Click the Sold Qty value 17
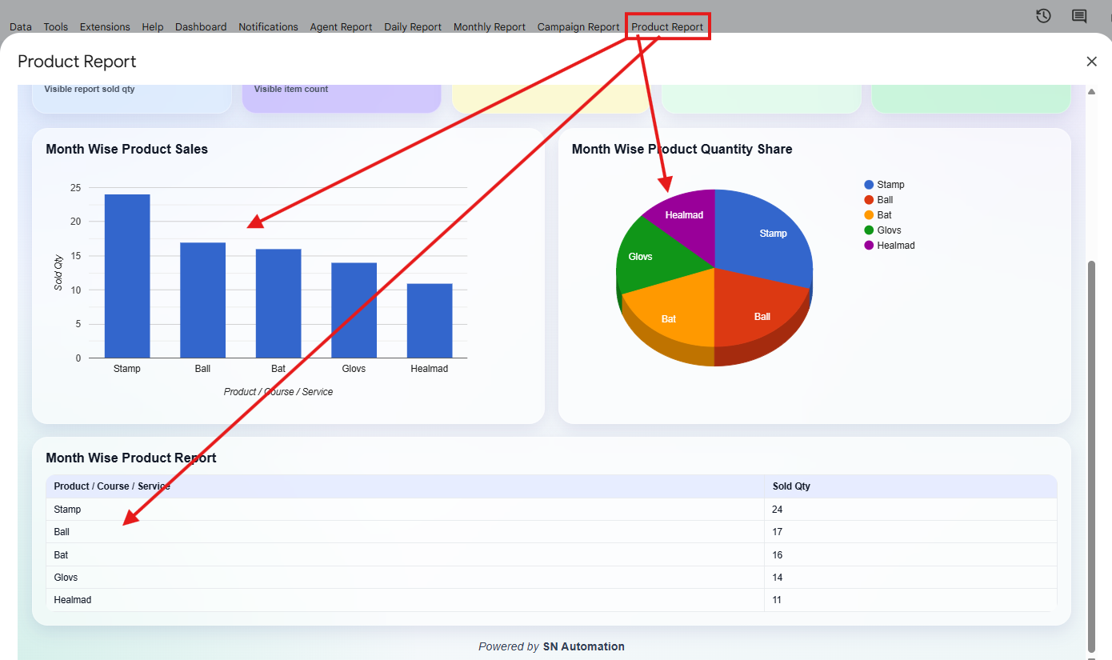1112x660 pixels. (777, 532)
